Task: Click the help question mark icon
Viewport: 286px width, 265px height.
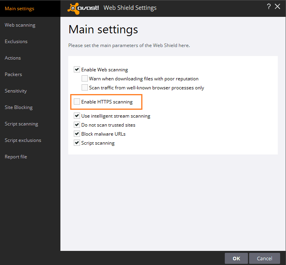Action: pos(269,7)
